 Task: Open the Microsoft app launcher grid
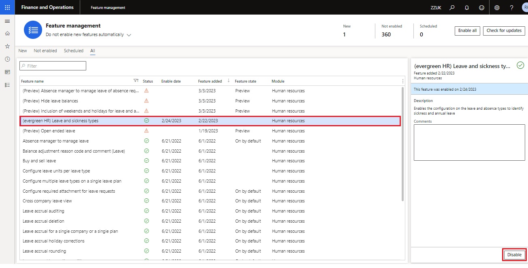click(x=7, y=7)
